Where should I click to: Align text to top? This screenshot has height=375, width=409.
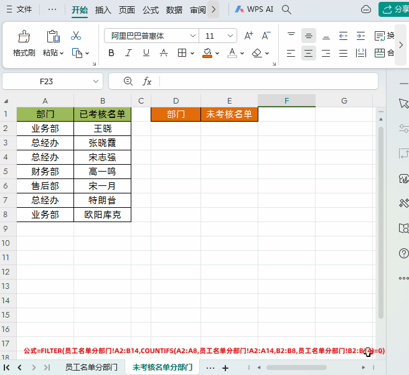point(291,36)
